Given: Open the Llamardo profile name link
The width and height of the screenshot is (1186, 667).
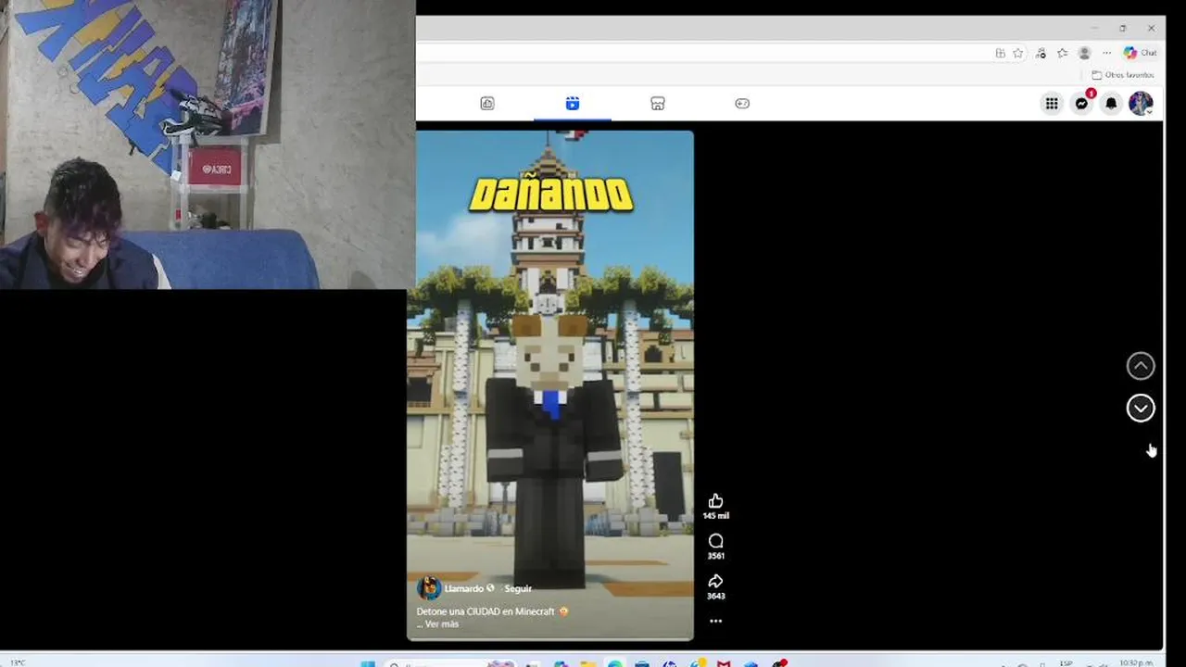Looking at the screenshot, I should coord(463,588).
